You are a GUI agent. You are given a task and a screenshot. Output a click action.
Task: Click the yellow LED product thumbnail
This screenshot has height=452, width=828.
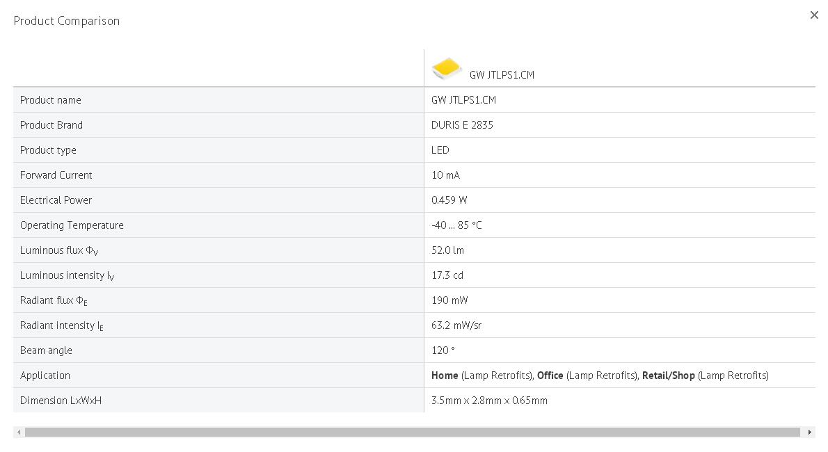point(446,68)
